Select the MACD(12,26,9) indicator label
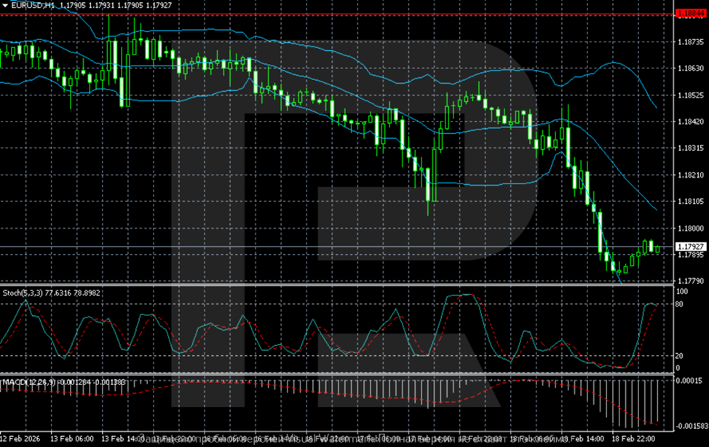This screenshot has height=447, width=709. tap(29, 383)
